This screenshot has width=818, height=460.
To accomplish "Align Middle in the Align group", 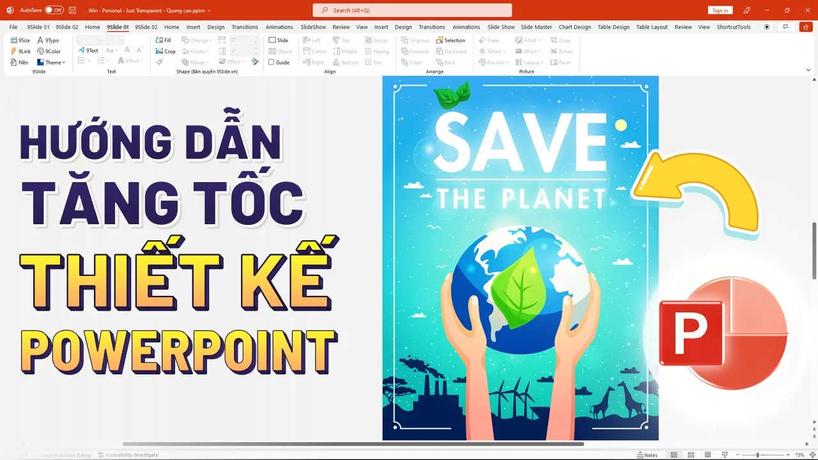I will (x=345, y=51).
